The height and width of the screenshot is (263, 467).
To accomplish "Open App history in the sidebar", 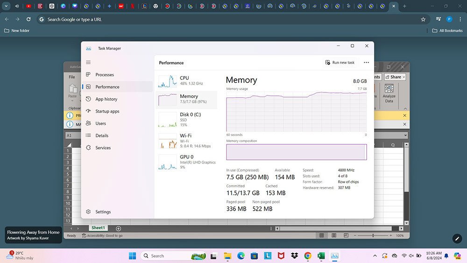I will [106, 99].
